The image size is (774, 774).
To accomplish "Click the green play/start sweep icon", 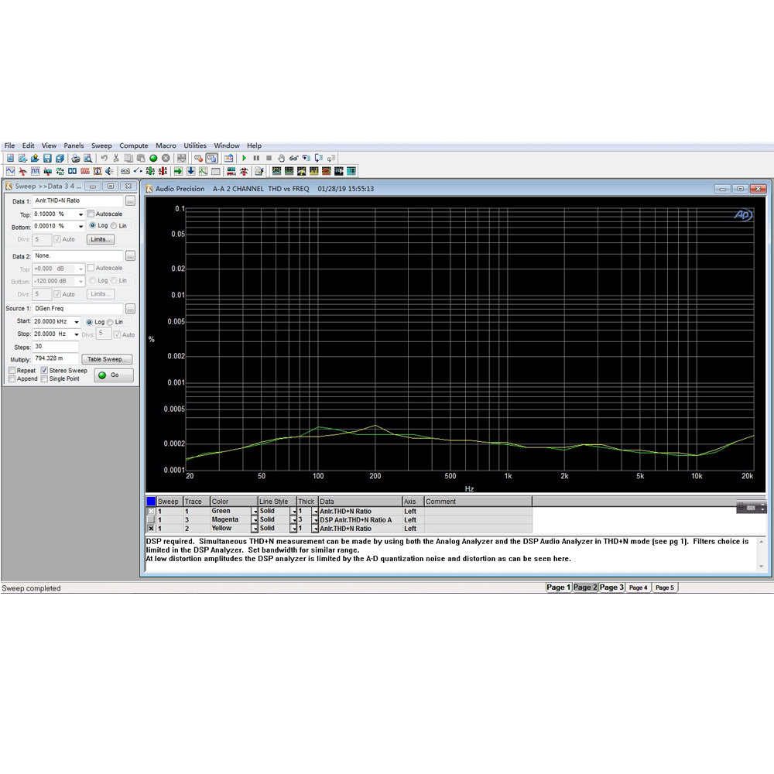I will [x=245, y=158].
